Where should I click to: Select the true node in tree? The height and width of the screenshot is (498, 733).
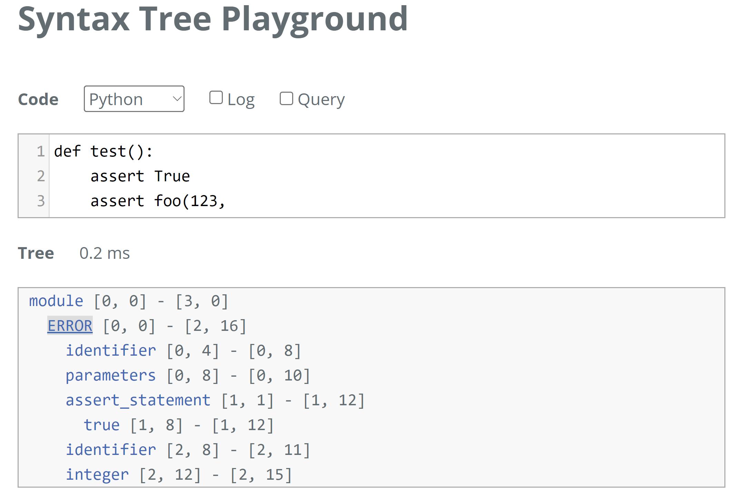click(101, 425)
